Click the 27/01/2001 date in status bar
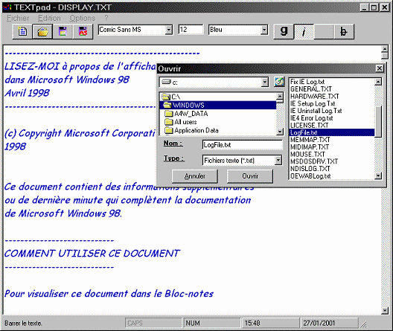The image size is (393, 331). 329,324
